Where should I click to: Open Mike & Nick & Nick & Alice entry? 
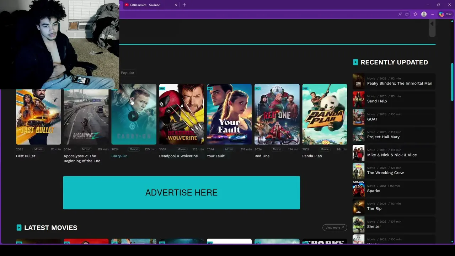point(394,153)
